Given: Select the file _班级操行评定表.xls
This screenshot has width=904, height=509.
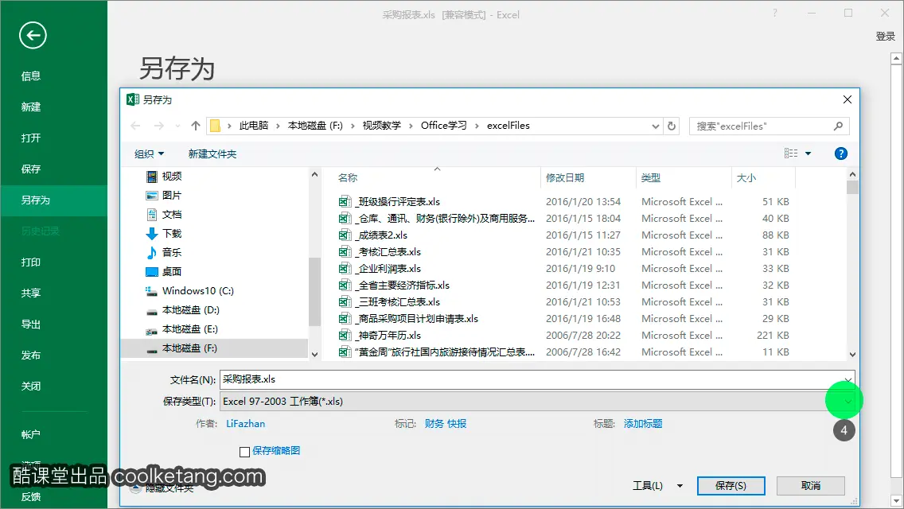Looking at the screenshot, I should pos(399,202).
